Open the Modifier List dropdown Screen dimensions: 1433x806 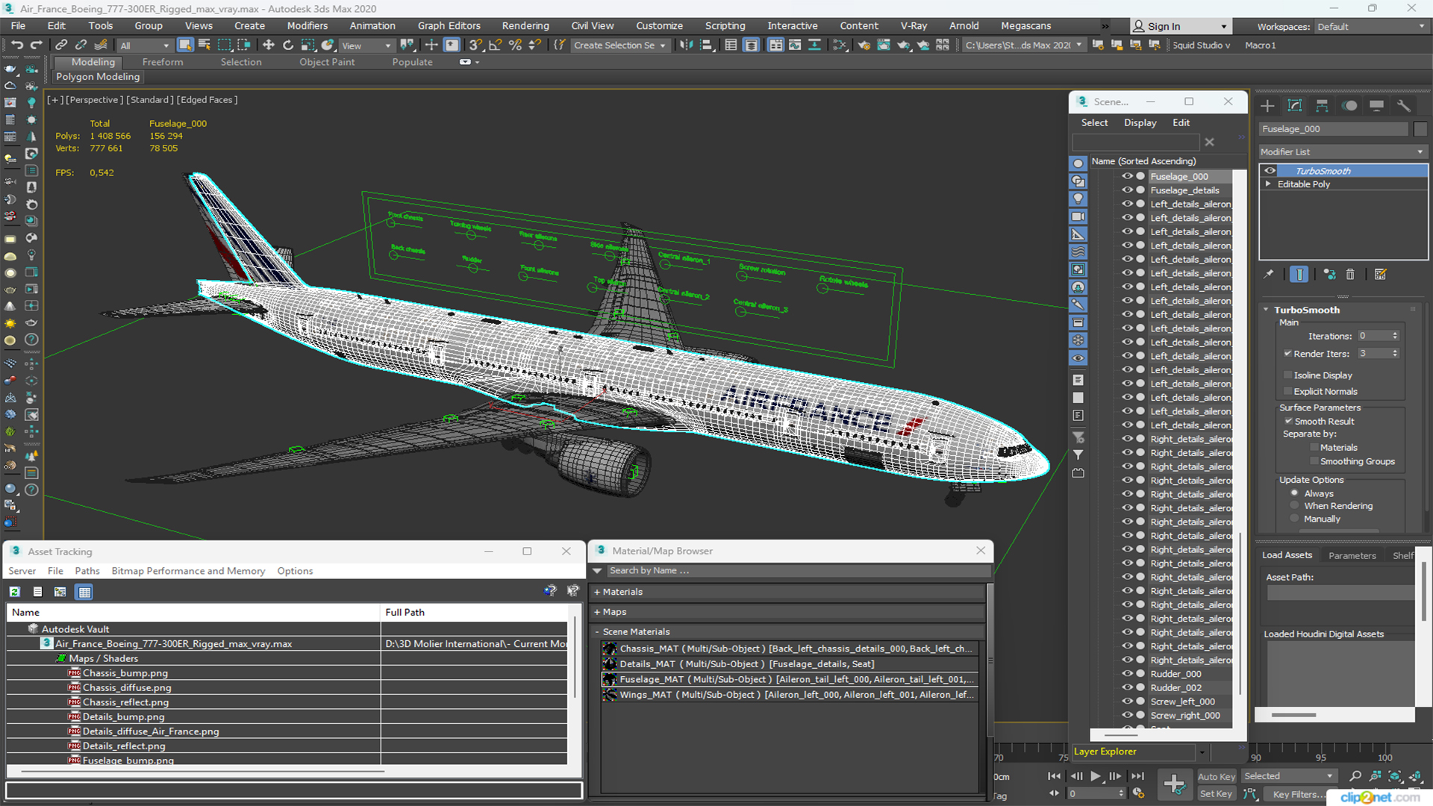pos(1343,152)
